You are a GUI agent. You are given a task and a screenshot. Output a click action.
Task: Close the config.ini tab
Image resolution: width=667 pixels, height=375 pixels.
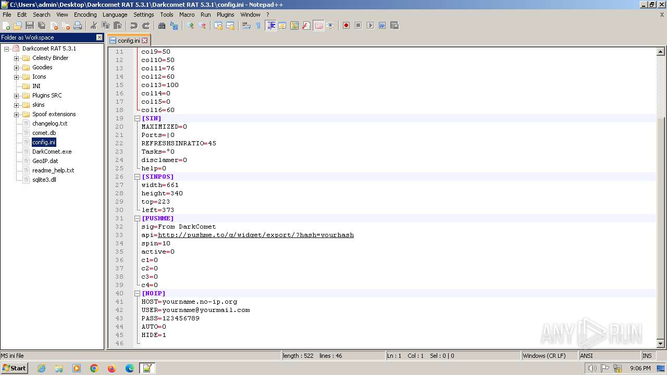(x=145, y=41)
